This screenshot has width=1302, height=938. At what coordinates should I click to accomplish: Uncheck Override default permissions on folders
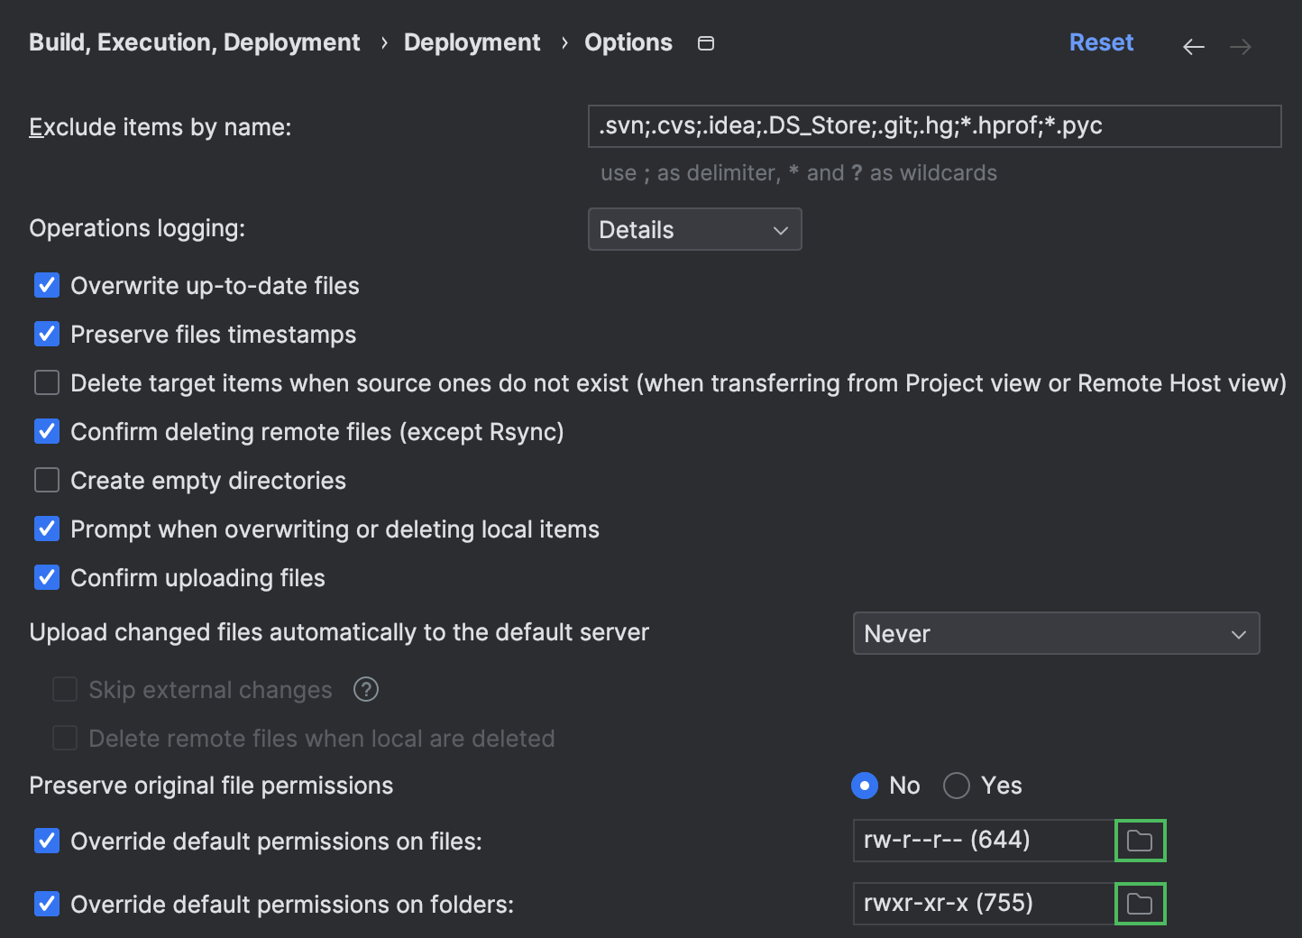click(x=46, y=904)
